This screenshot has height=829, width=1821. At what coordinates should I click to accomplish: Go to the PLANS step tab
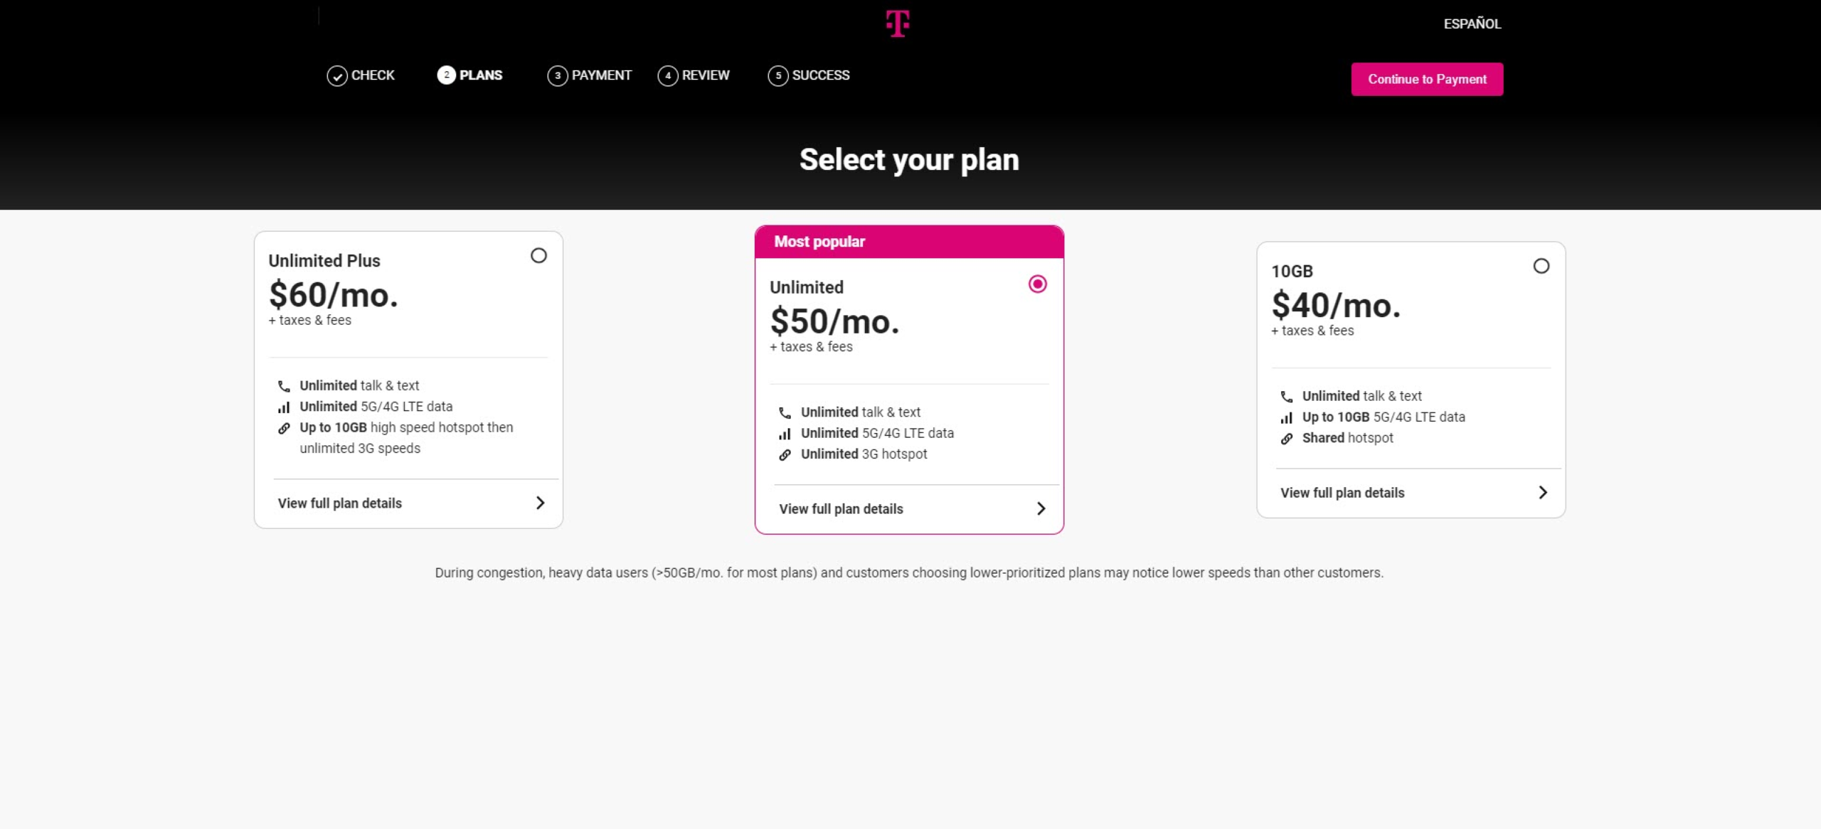coord(480,75)
